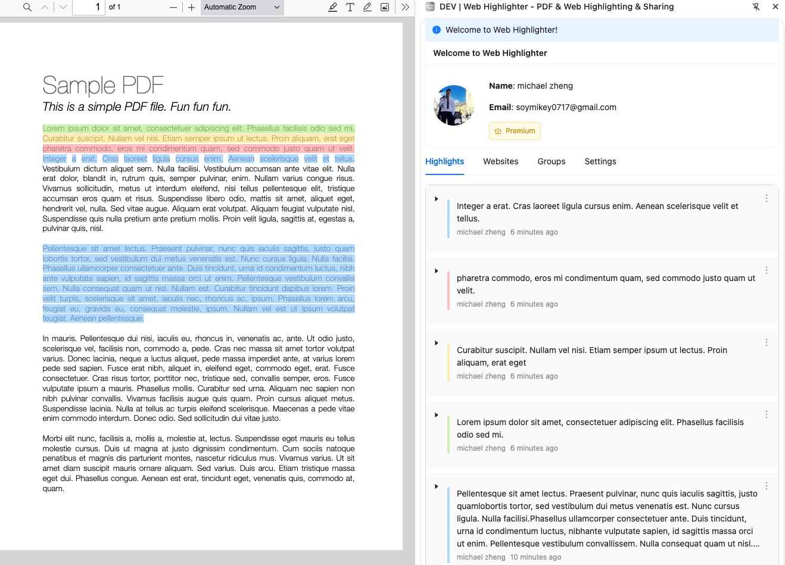Expand the 'pharetra commodo' highlight entry
Viewport: 785px width, 565px height.
[x=437, y=271]
